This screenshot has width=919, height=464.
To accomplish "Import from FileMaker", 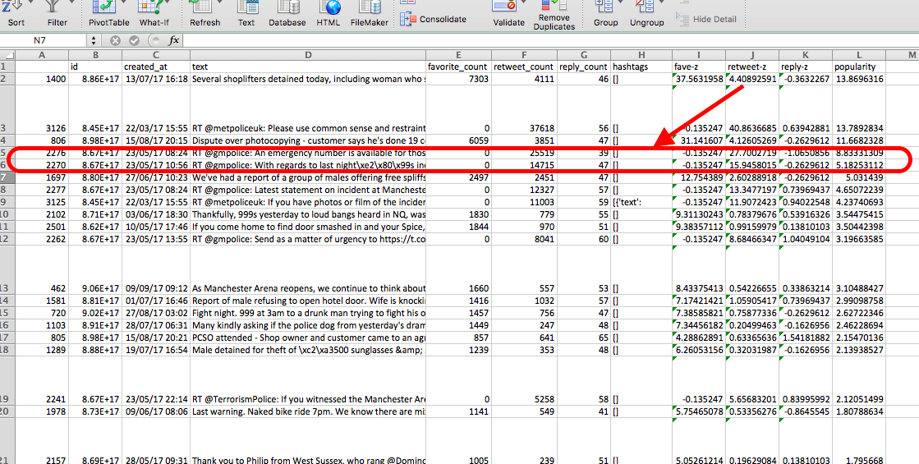I will coord(369,7).
